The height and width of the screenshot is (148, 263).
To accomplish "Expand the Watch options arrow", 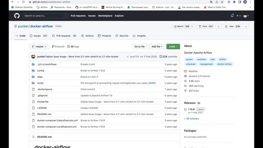I will click(192, 26).
